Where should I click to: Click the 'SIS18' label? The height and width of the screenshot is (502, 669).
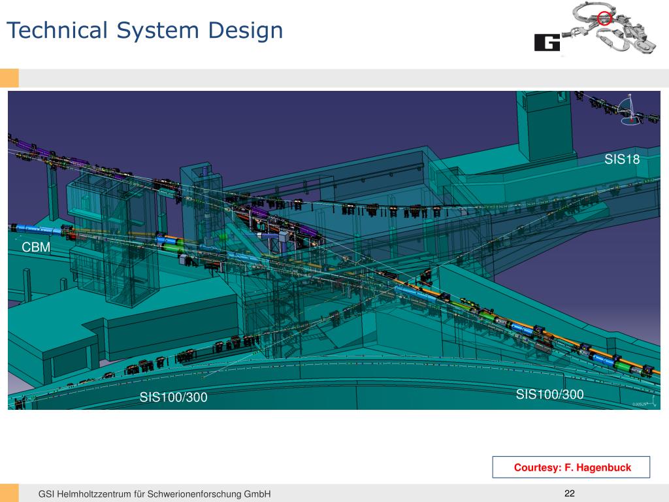(622, 159)
